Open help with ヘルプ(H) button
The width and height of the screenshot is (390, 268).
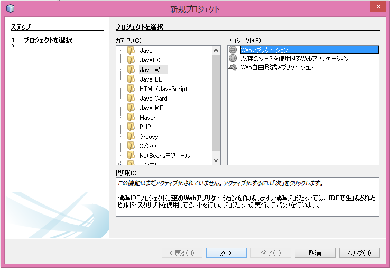359,253
